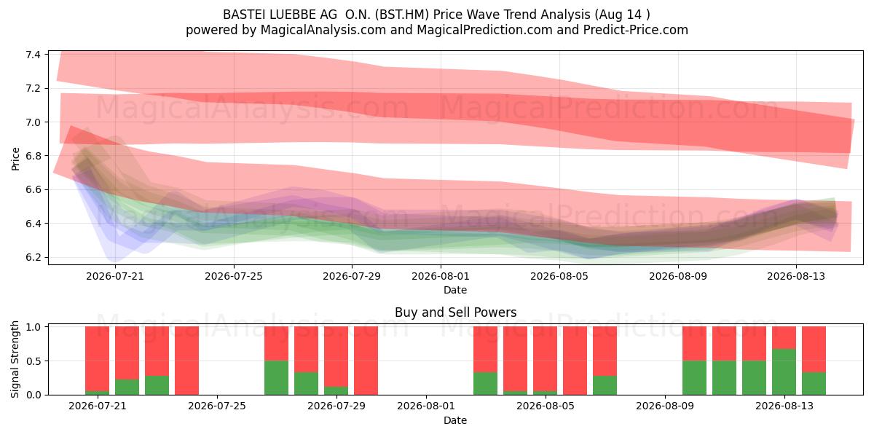
Task: Click the red sell segment of the 2026-07-21 bar
Action: click(98, 359)
